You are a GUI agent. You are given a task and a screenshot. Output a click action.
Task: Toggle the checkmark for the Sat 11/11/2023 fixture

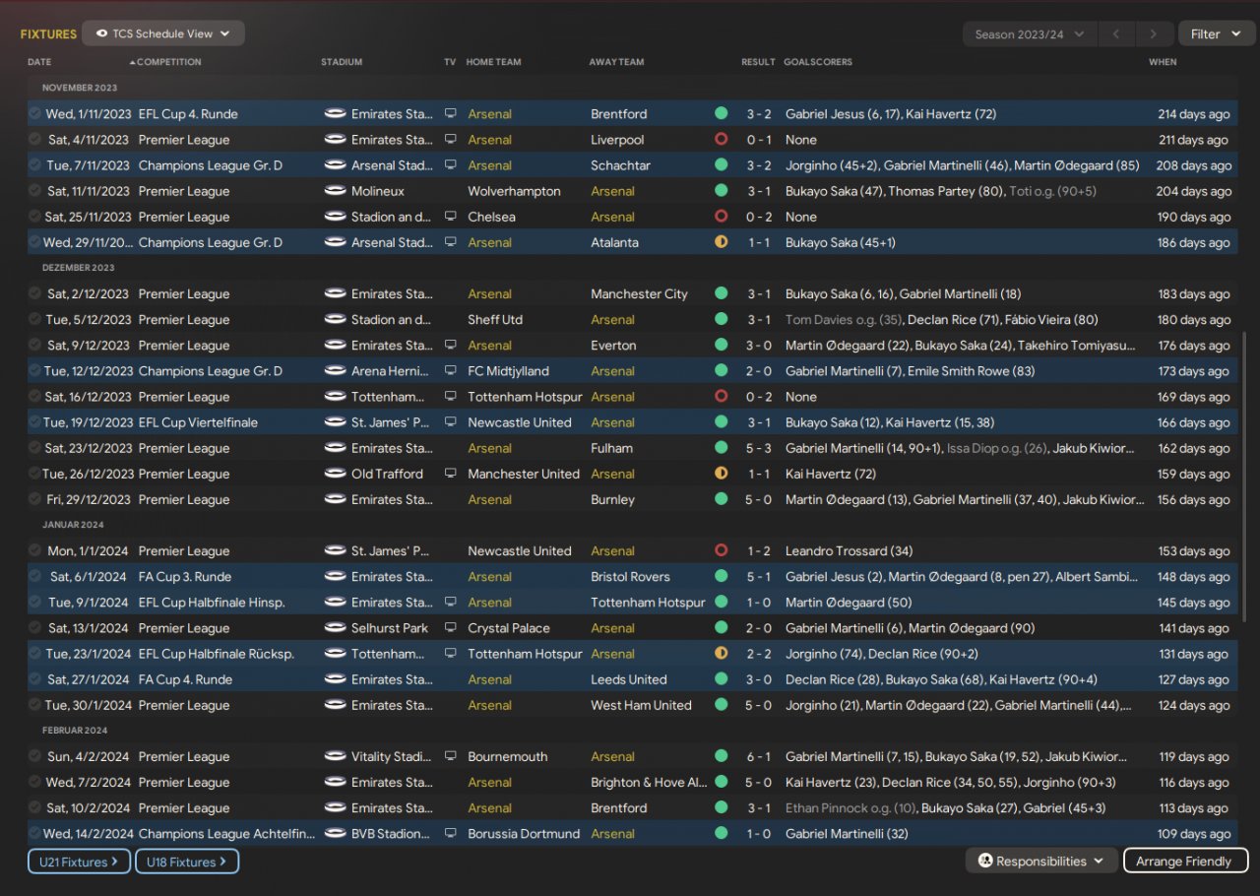[35, 191]
